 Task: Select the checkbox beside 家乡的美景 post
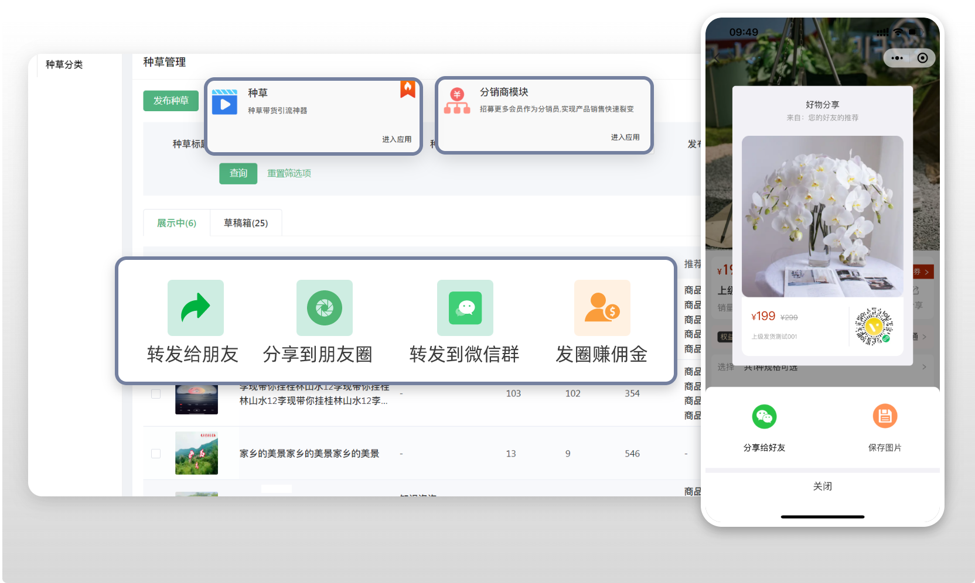click(156, 454)
